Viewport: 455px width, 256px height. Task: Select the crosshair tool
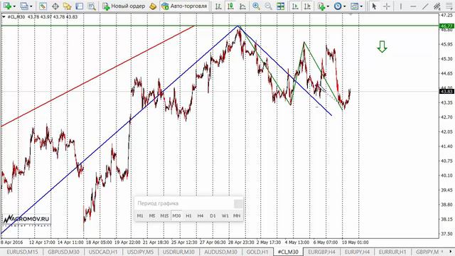click(387, 6)
